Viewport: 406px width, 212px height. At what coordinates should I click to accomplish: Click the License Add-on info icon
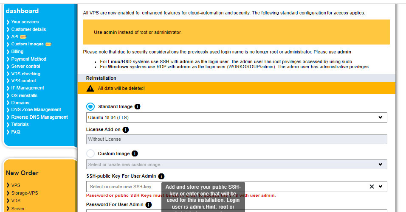coord(126,129)
